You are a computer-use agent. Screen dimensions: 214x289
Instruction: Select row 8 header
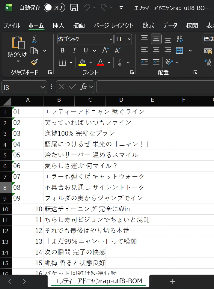(5, 188)
